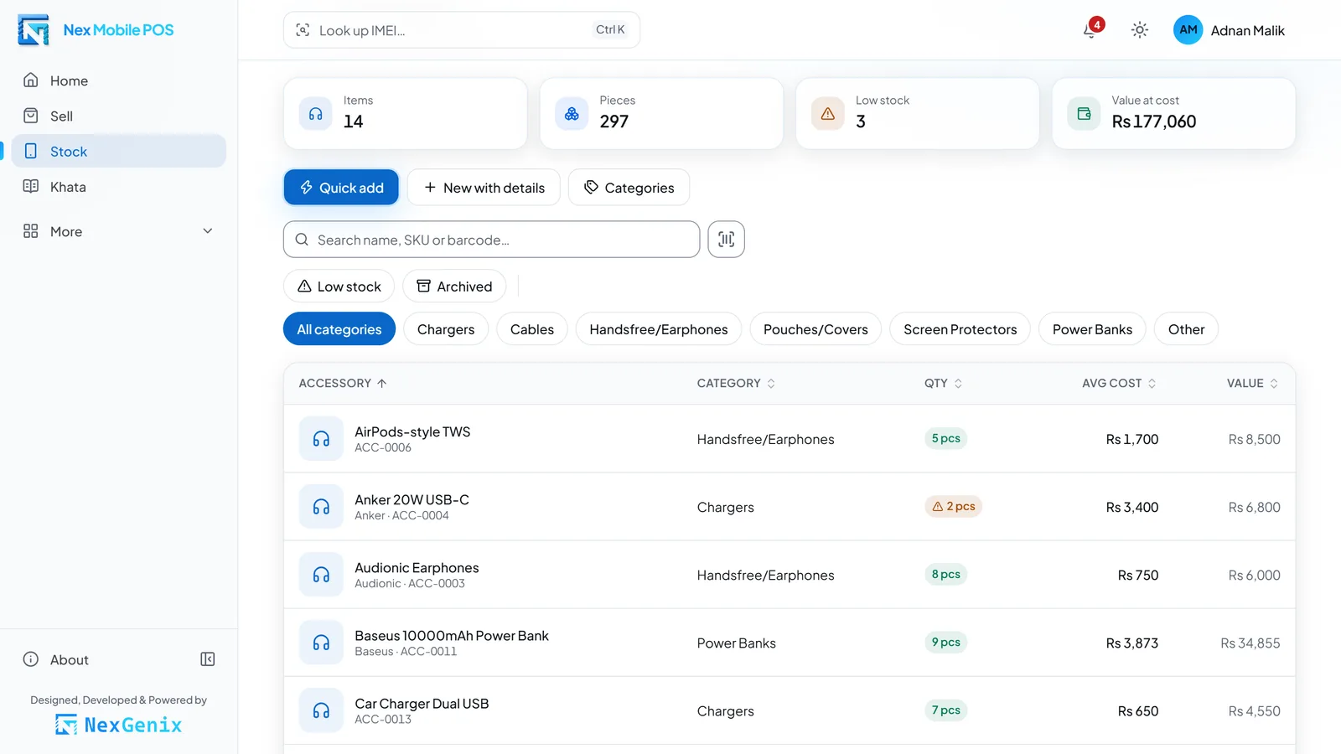This screenshot has height=754, width=1341.
Task: Click the Low stock card warning icon
Action: 828,114
